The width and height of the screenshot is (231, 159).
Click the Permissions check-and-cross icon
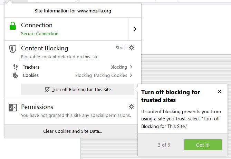pyautogui.click(x=13, y=108)
